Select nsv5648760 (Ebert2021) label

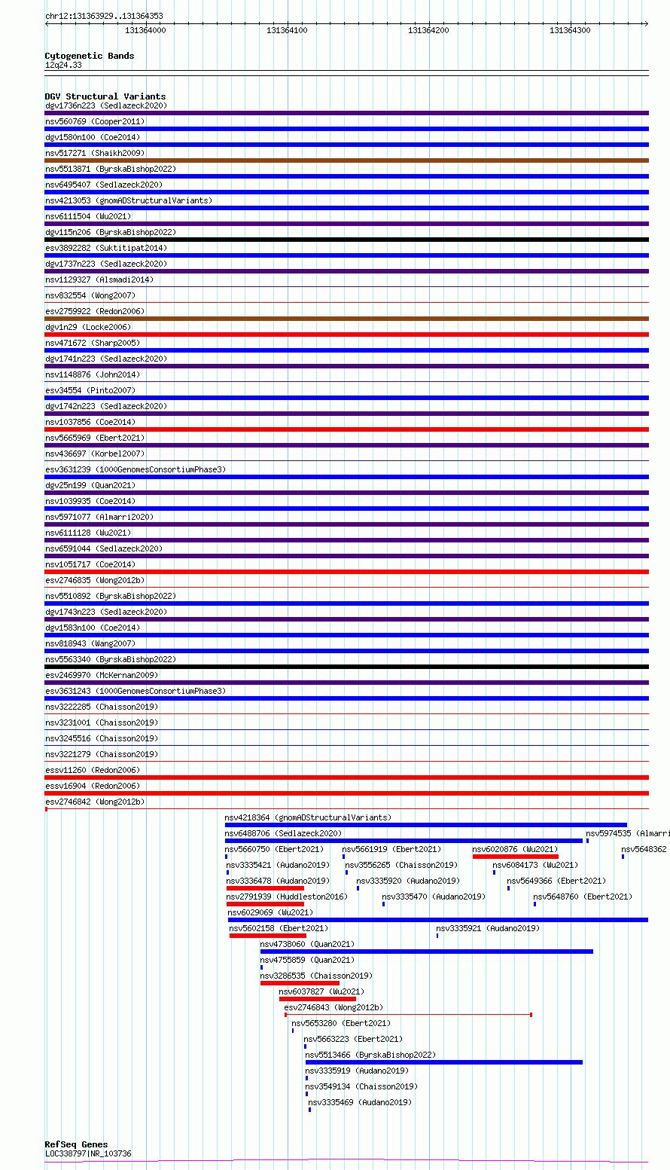click(583, 897)
